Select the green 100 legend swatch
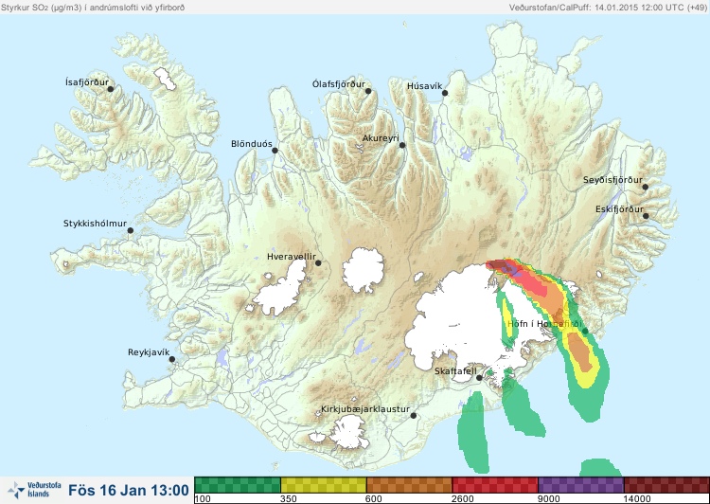The width and height of the screenshot is (710, 504). click(x=238, y=485)
